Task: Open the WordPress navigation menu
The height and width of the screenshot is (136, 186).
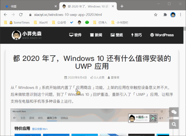Action: tap(162, 35)
